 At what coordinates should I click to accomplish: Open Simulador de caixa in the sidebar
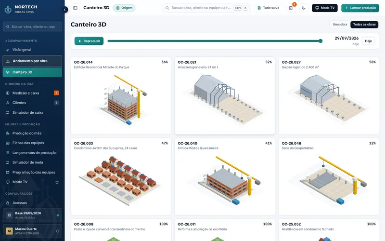(32, 113)
